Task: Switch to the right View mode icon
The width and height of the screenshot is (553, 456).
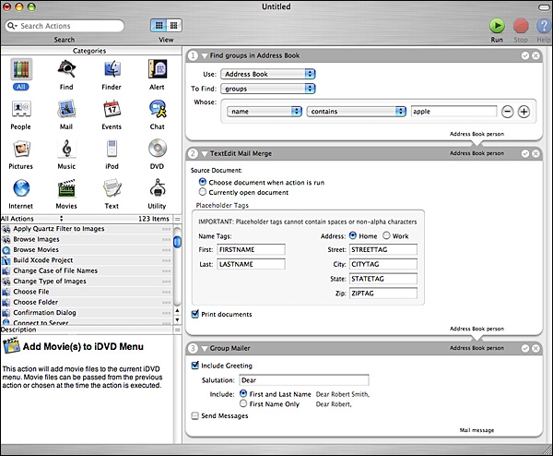Action: pyautogui.click(x=174, y=26)
